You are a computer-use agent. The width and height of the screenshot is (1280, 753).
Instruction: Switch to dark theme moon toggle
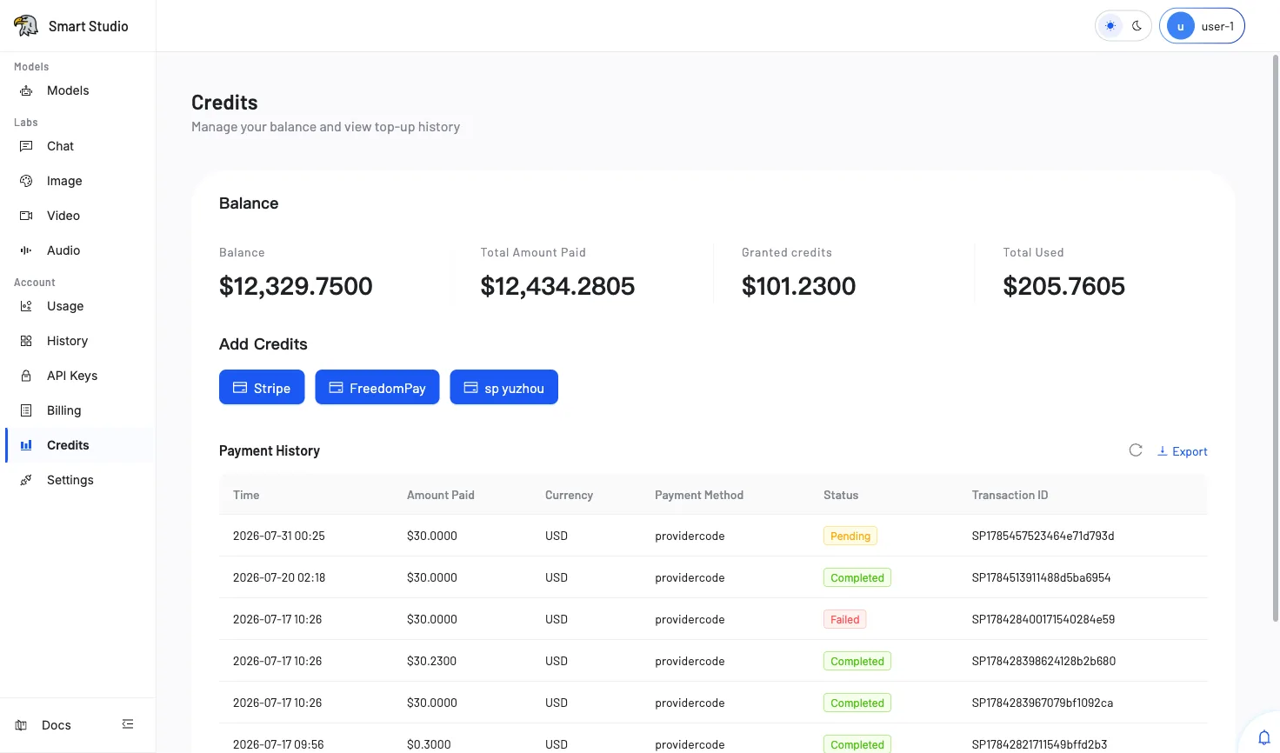tap(1137, 26)
